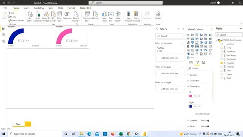Collapse the Visualizations pane chevron
The height and width of the screenshot is (137, 243).
pyautogui.click(x=212, y=29)
